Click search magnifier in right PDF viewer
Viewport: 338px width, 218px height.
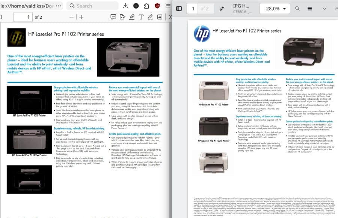[x=297, y=9]
